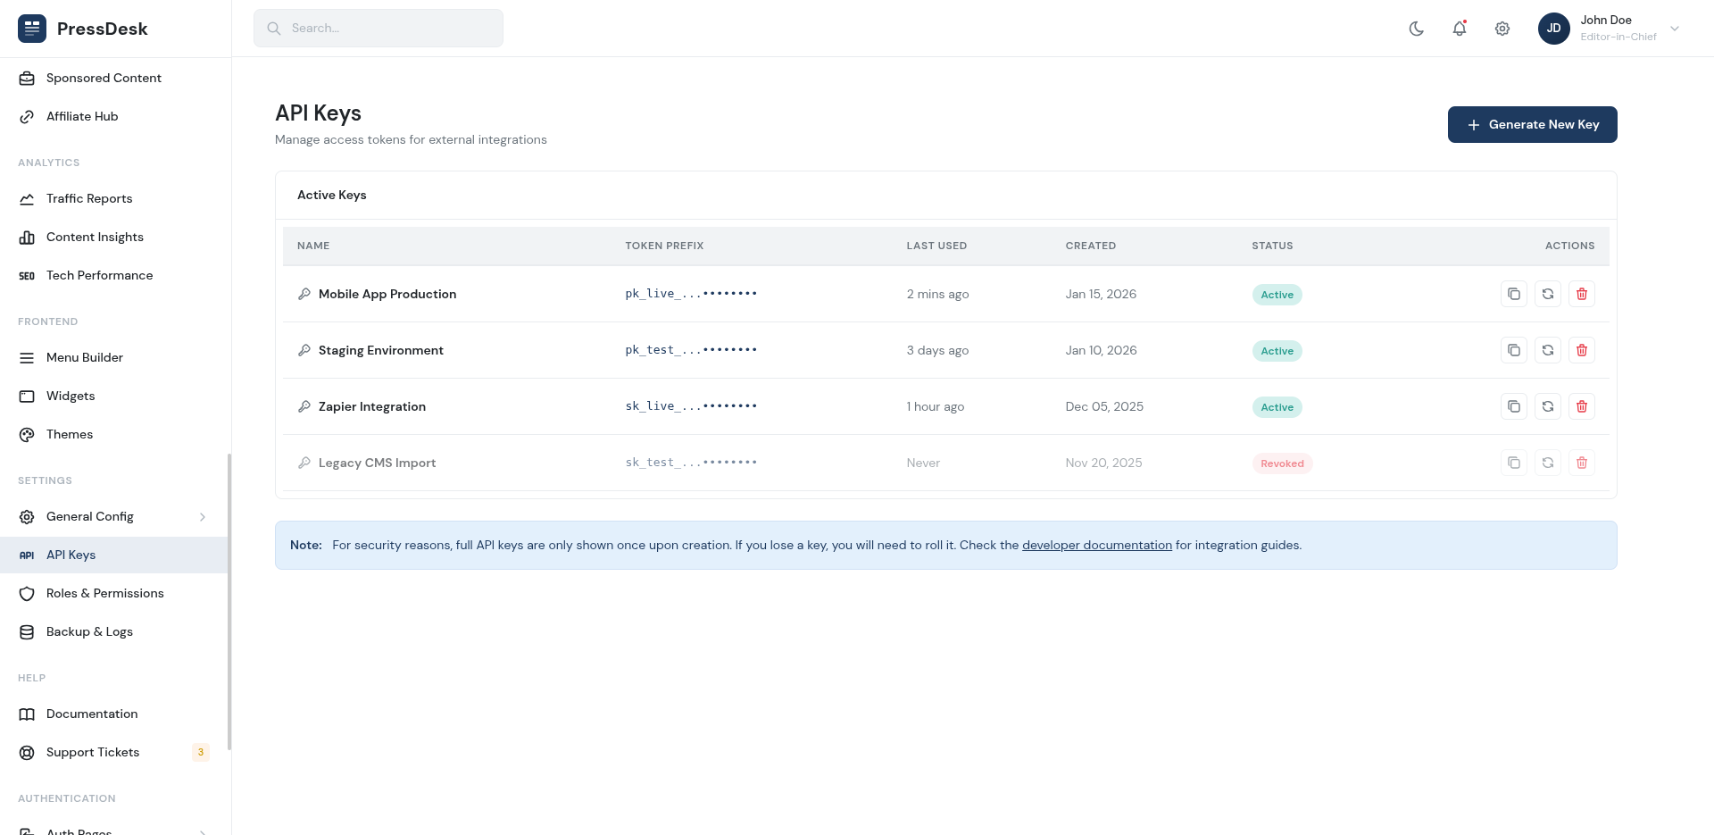Expand the John Doe profile menu
Screen dimensions: 1714x835
1676,29
